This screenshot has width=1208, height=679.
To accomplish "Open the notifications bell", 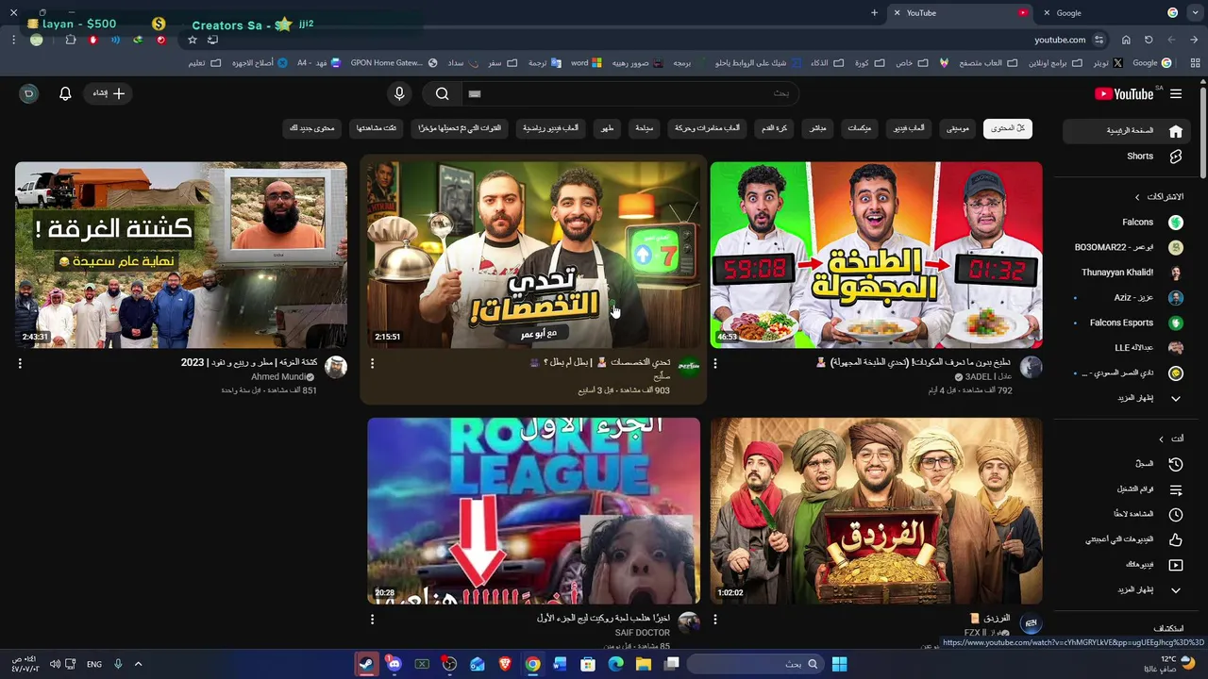I will 65,93.
